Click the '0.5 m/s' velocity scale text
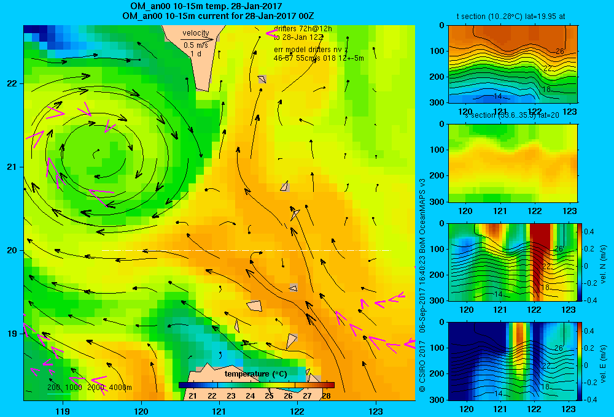This screenshot has height=417, width=614. 196,45
